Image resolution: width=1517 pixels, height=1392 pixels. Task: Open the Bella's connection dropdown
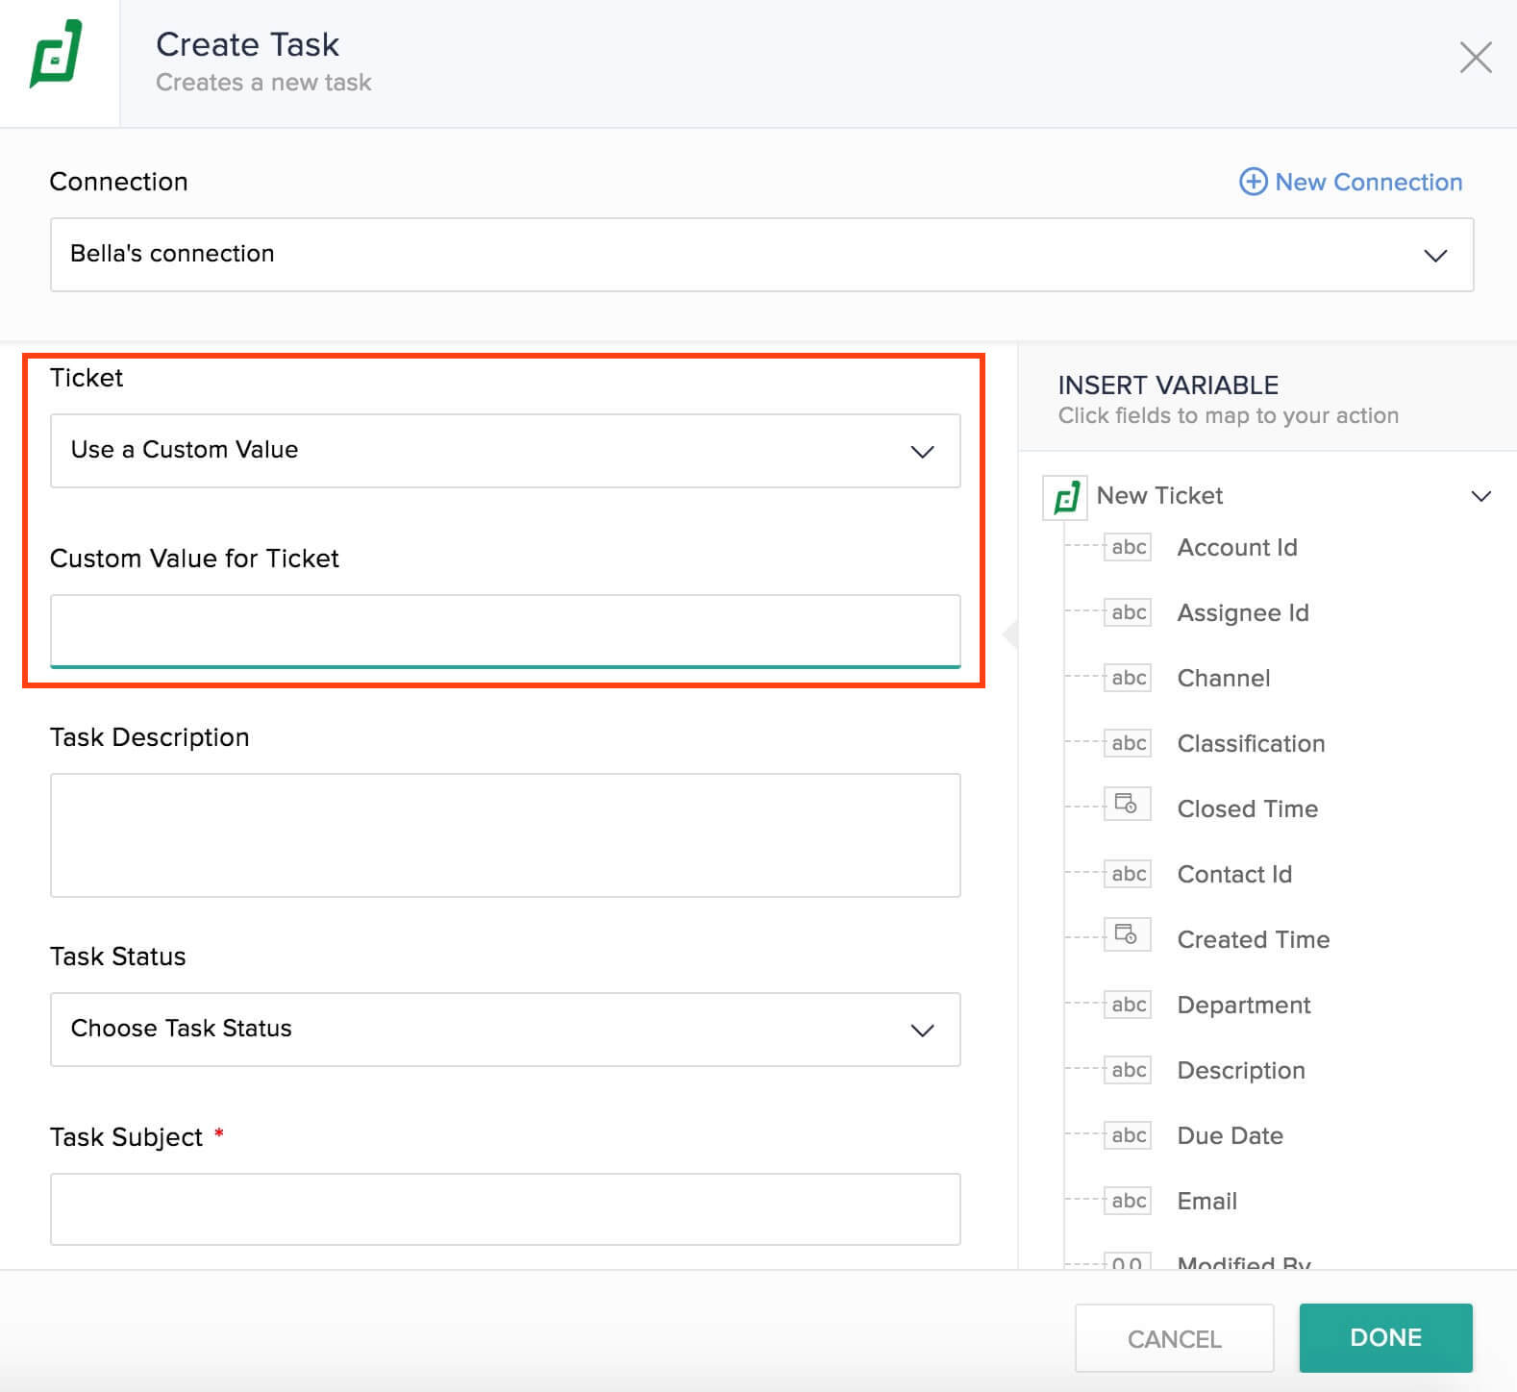click(761, 255)
